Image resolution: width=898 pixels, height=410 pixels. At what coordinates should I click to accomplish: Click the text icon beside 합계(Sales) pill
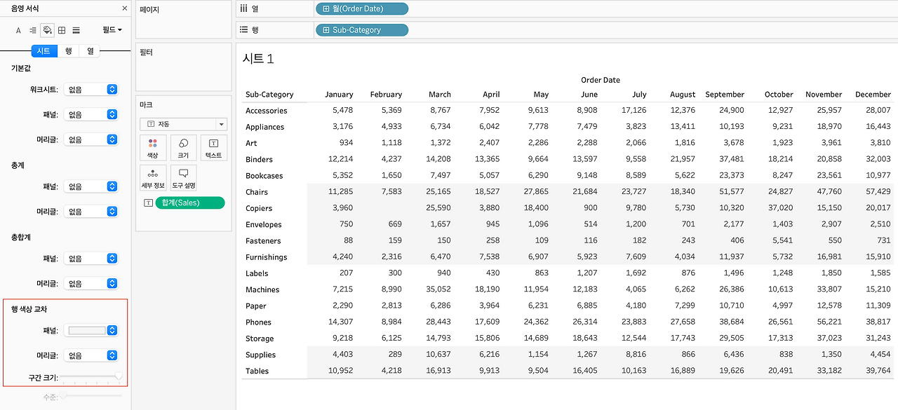click(x=148, y=203)
